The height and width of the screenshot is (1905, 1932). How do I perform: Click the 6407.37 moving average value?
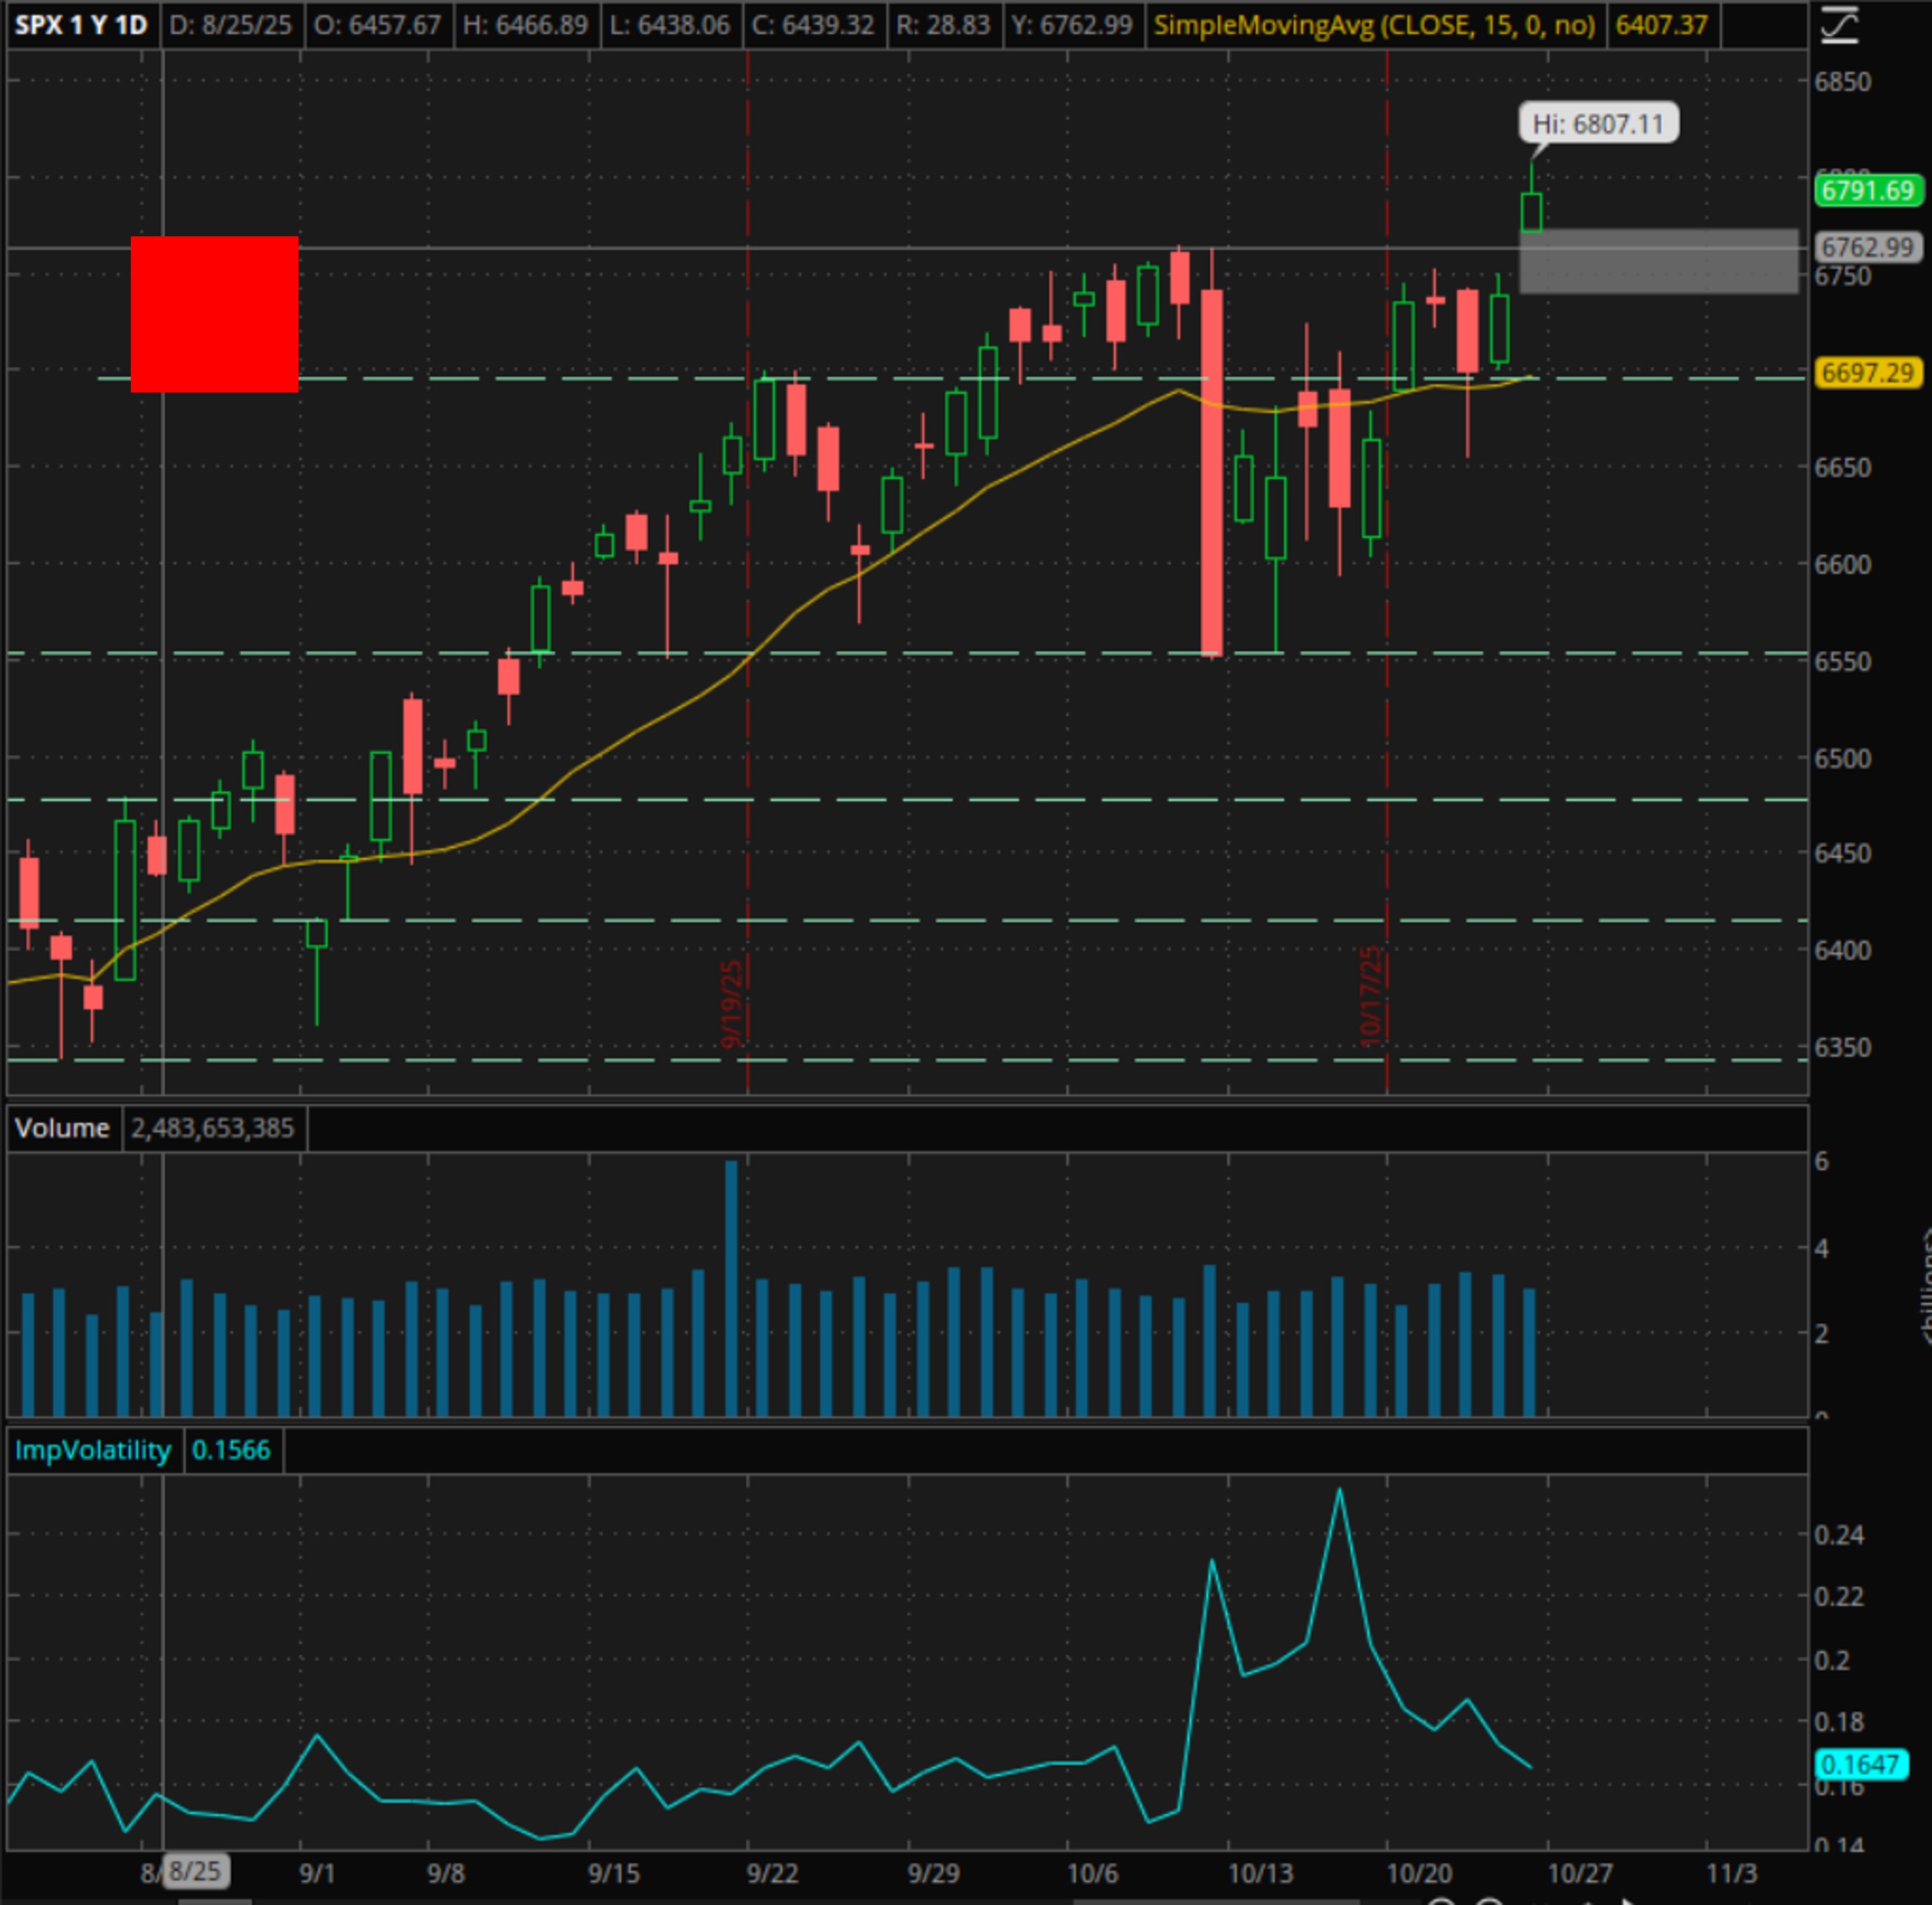(1660, 25)
